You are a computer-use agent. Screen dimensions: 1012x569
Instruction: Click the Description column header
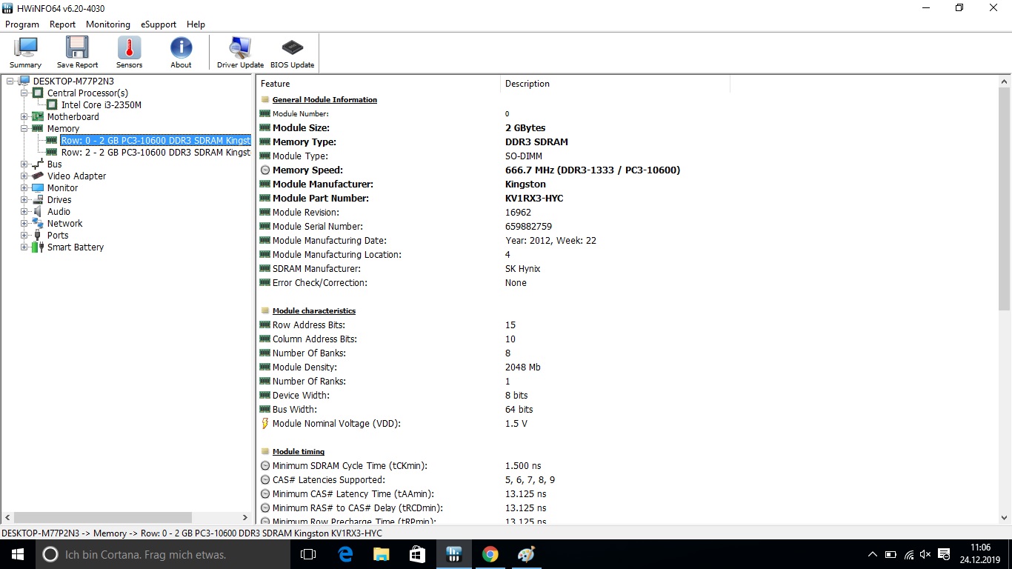(x=615, y=84)
